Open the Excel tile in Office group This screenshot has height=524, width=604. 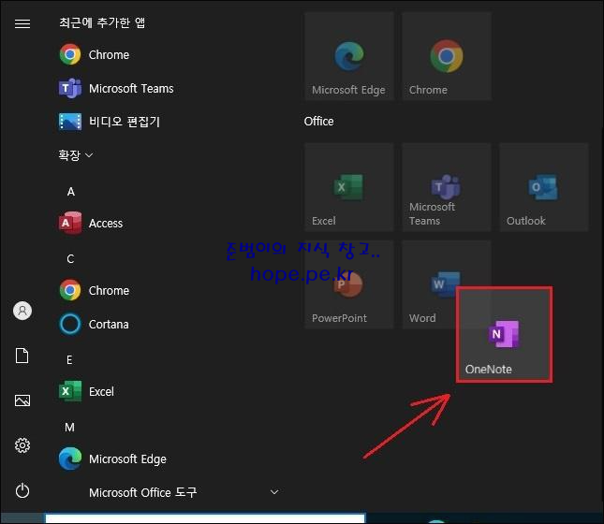coord(349,187)
